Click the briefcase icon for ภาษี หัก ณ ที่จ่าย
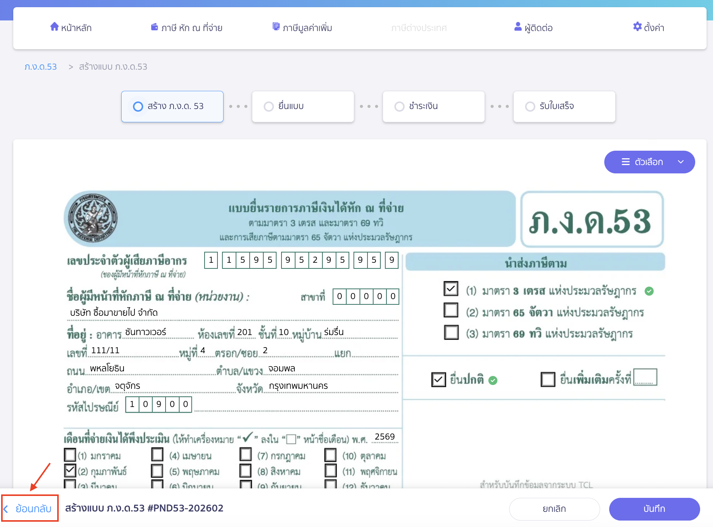This screenshot has height=527, width=713. coord(155,27)
